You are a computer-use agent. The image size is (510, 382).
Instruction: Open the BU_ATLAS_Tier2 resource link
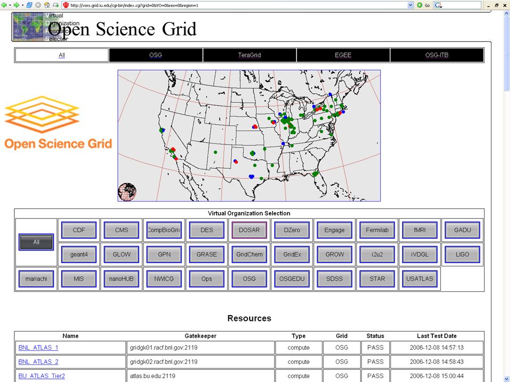tap(41, 376)
